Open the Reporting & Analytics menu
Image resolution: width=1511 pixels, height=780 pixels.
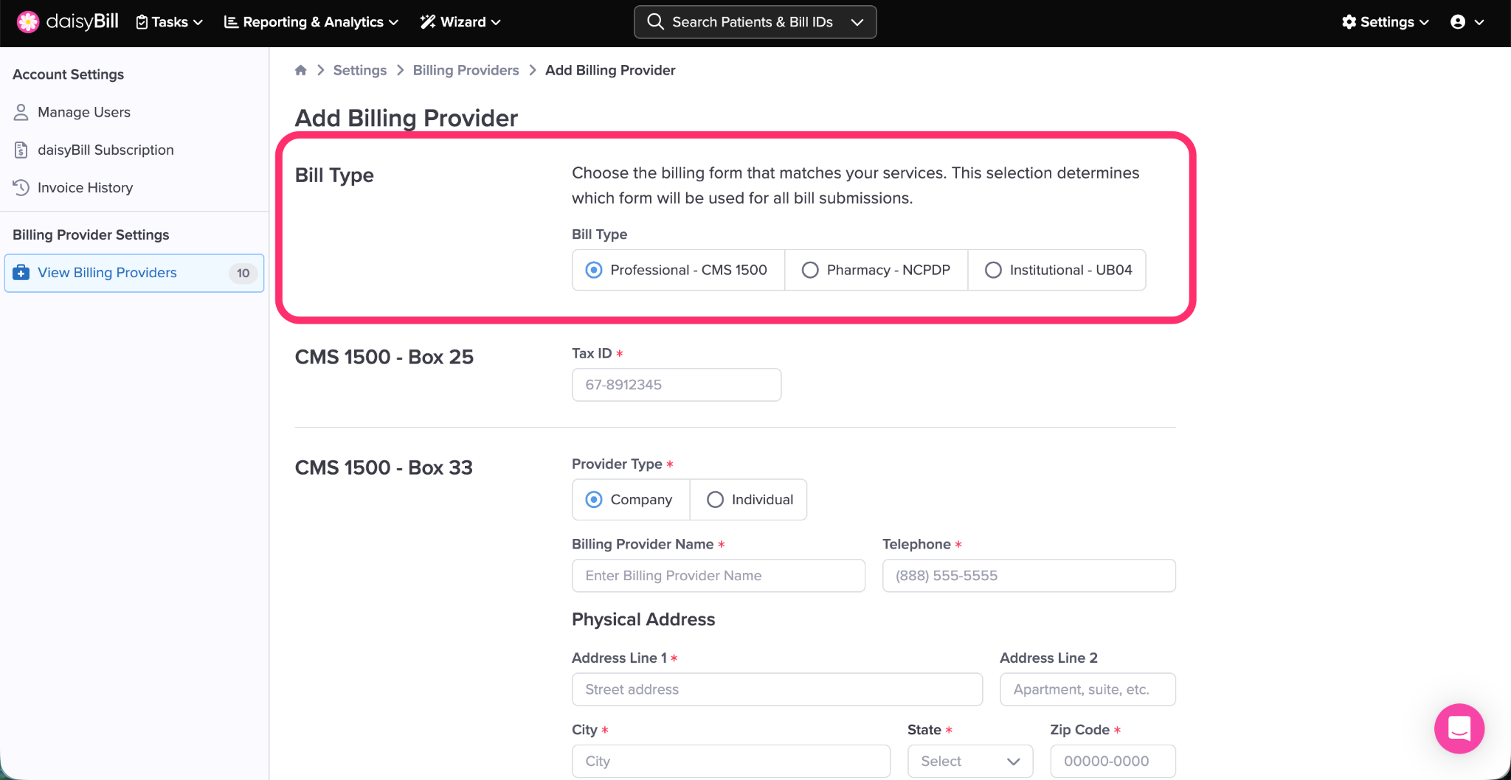tap(311, 22)
